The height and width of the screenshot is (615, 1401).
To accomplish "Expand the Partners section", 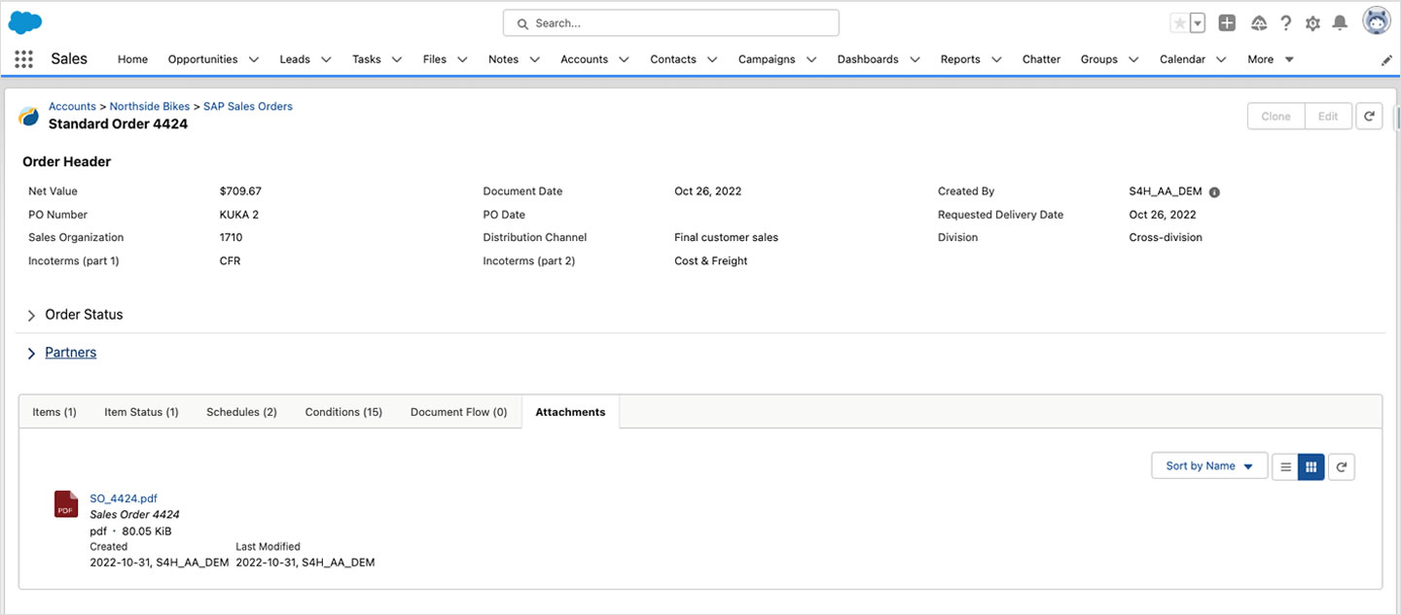I will [62, 353].
